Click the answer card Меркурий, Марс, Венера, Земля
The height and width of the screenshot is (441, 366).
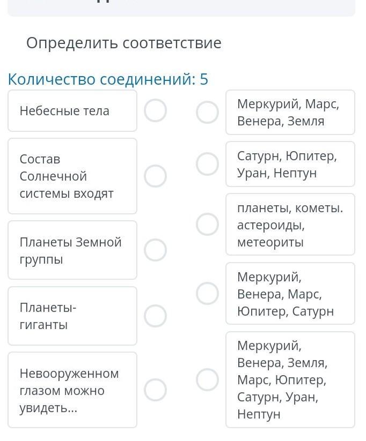(290, 113)
